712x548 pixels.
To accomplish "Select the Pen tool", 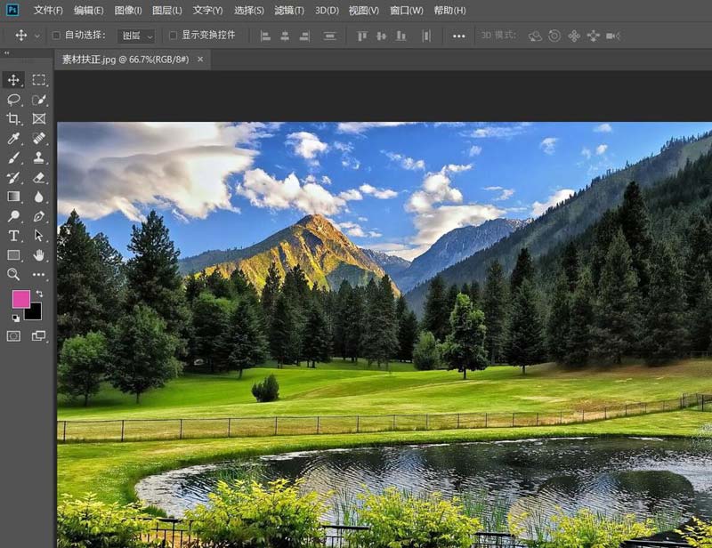I will click(38, 216).
